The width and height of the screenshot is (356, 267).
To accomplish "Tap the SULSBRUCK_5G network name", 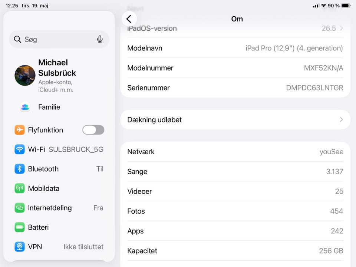I will 76,149.
